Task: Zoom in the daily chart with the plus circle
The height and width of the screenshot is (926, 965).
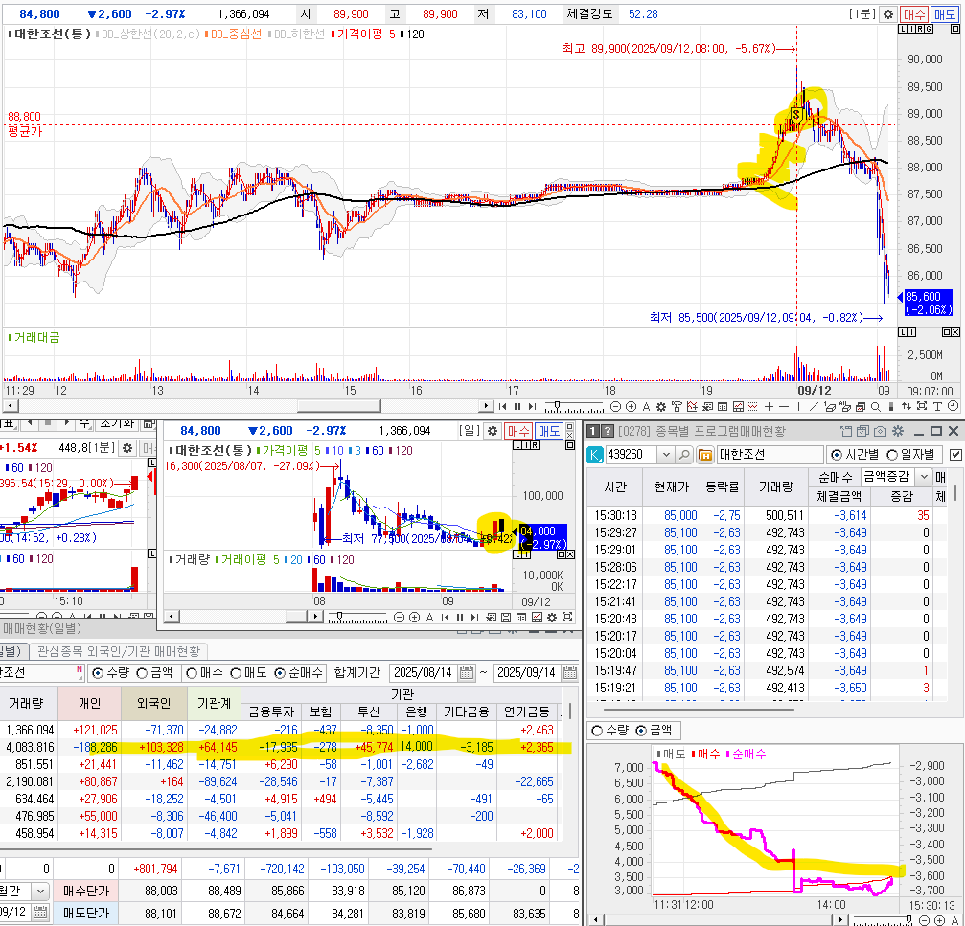Action: [414, 618]
